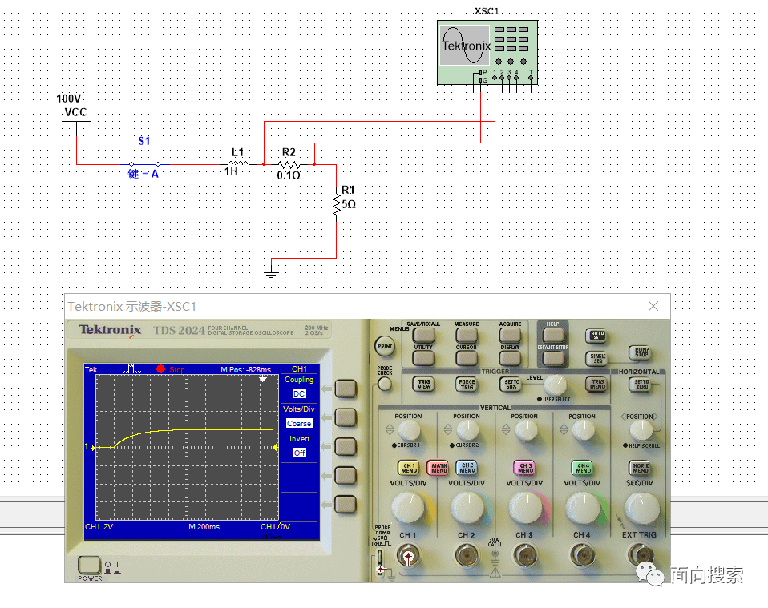This screenshot has height=608, width=768.
Task: Click the Coupling side button
Action: pos(346,389)
